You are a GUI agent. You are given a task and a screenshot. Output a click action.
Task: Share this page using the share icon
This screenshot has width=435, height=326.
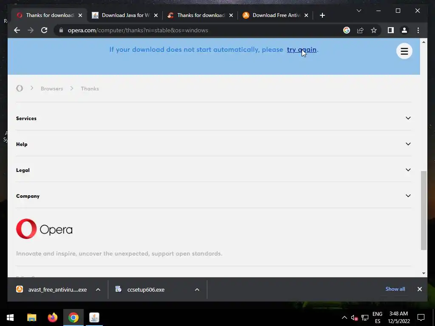click(x=360, y=30)
